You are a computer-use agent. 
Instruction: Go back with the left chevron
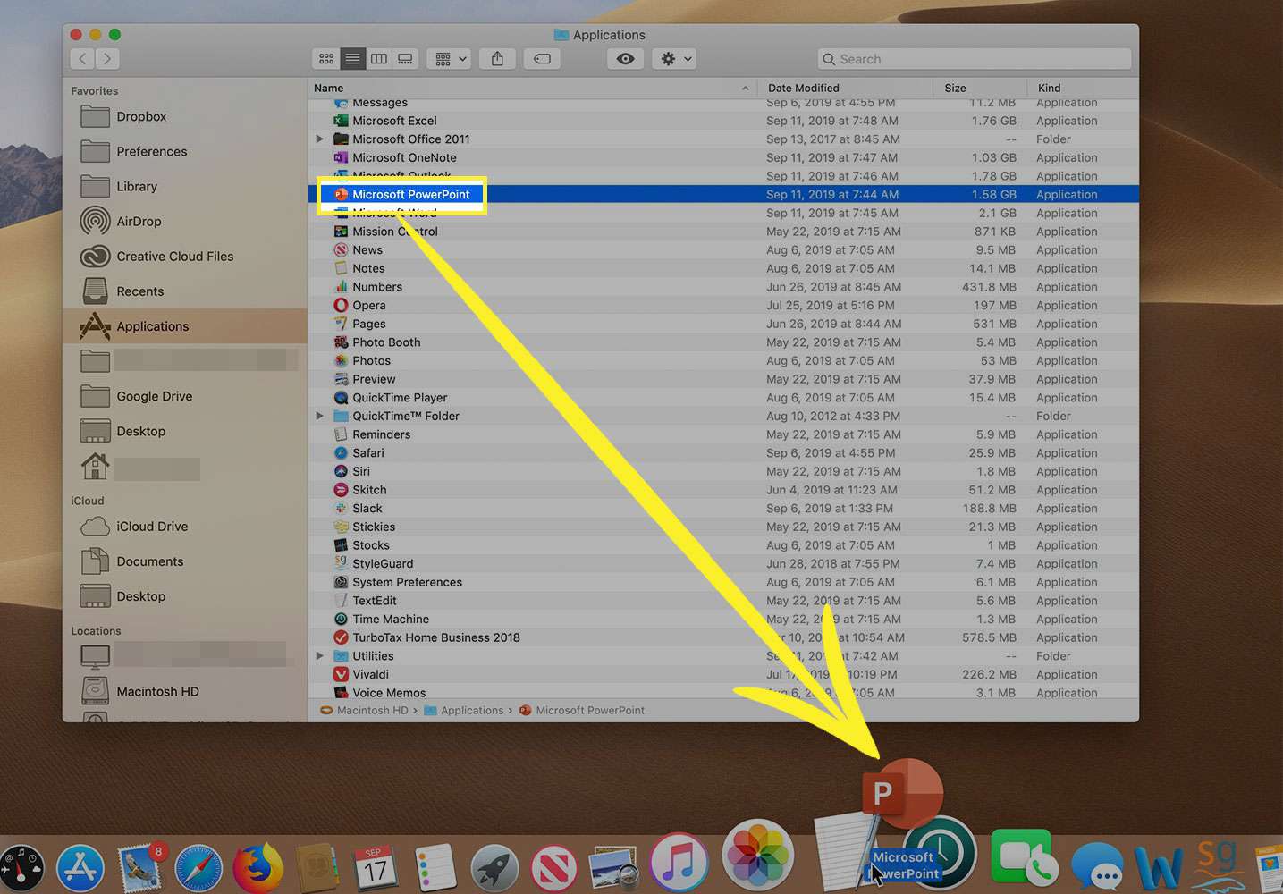click(82, 59)
